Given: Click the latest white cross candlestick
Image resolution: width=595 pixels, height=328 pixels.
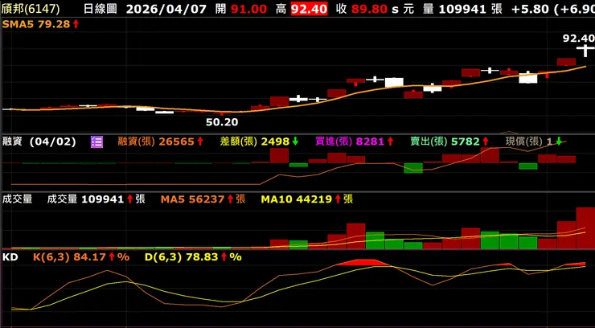Looking at the screenshot, I should pos(585,50).
